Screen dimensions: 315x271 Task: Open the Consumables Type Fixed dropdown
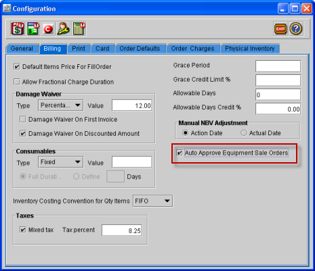click(61, 162)
